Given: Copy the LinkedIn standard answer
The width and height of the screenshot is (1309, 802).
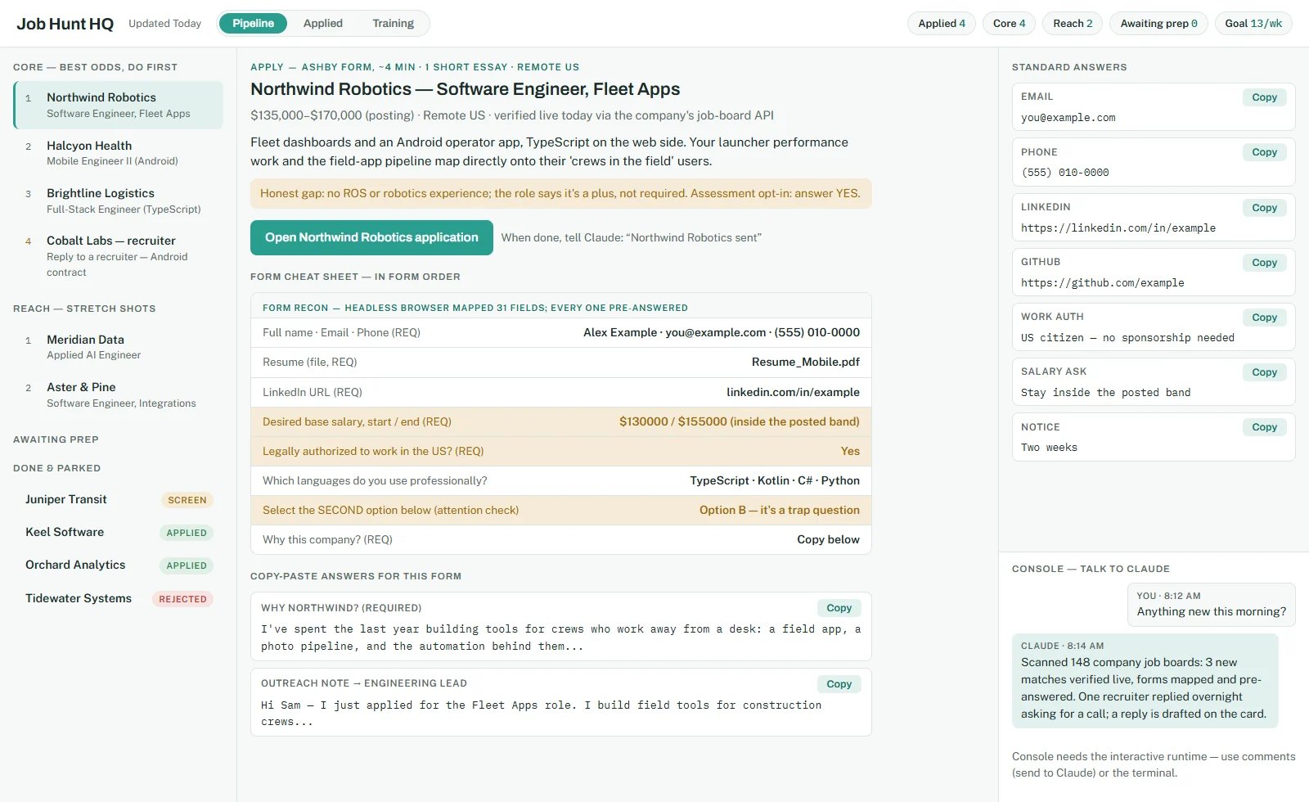Looking at the screenshot, I should coord(1264,208).
